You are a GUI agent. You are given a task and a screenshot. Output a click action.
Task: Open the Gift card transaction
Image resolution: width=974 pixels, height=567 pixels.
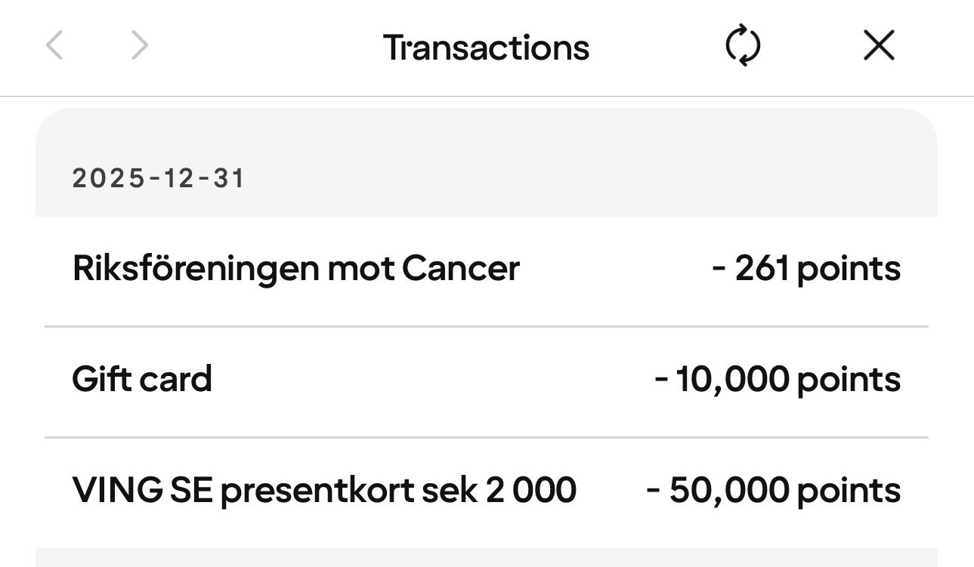pos(142,379)
